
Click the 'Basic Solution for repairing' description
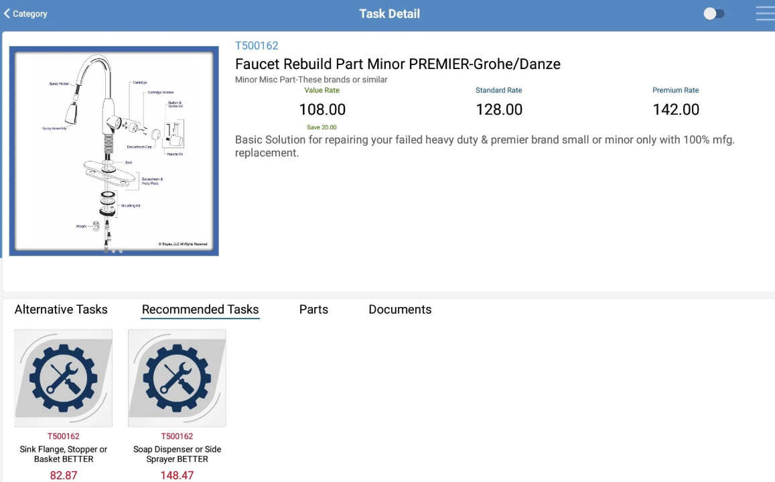(484, 146)
